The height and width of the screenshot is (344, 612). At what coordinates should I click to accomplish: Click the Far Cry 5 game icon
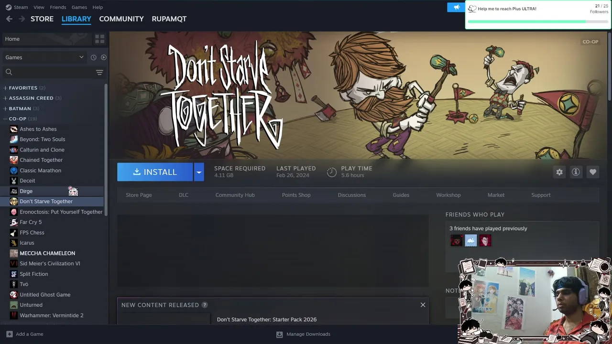point(14,222)
